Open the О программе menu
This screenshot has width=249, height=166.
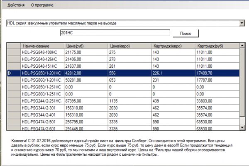42,5
